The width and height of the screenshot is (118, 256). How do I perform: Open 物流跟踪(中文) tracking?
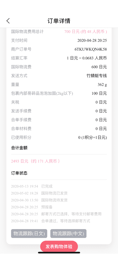tap(68, 233)
